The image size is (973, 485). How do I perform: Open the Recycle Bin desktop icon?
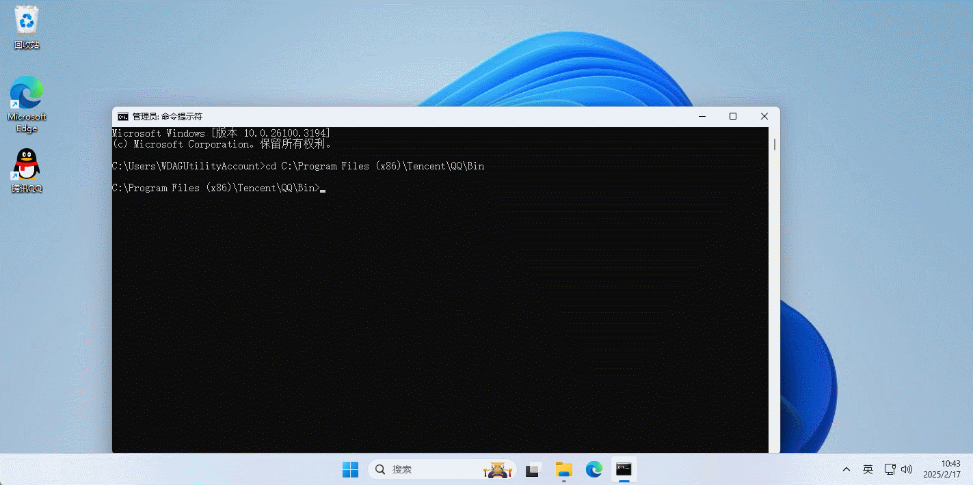tap(27, 27)
